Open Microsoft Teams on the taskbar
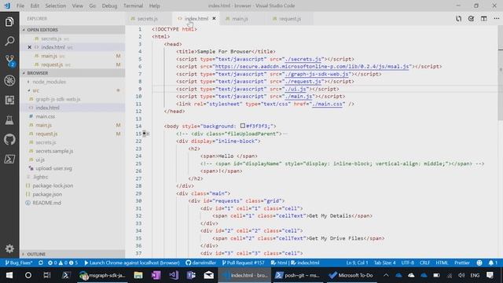Image resolution: width=503 pixels, height=283 pixels. [191, 275]
